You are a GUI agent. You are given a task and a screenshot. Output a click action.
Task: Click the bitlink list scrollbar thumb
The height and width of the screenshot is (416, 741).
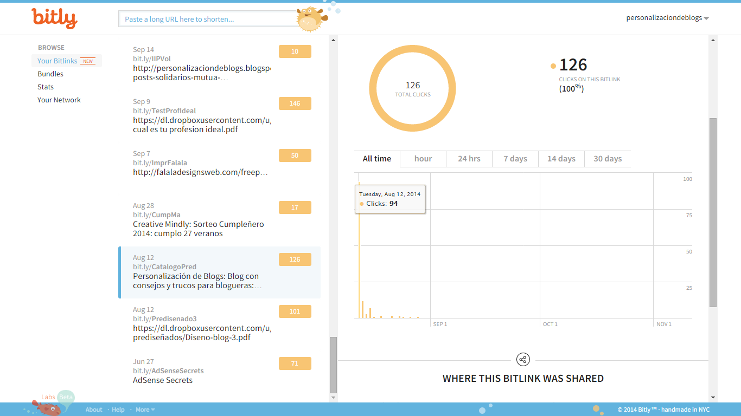(x=333, y=365)
